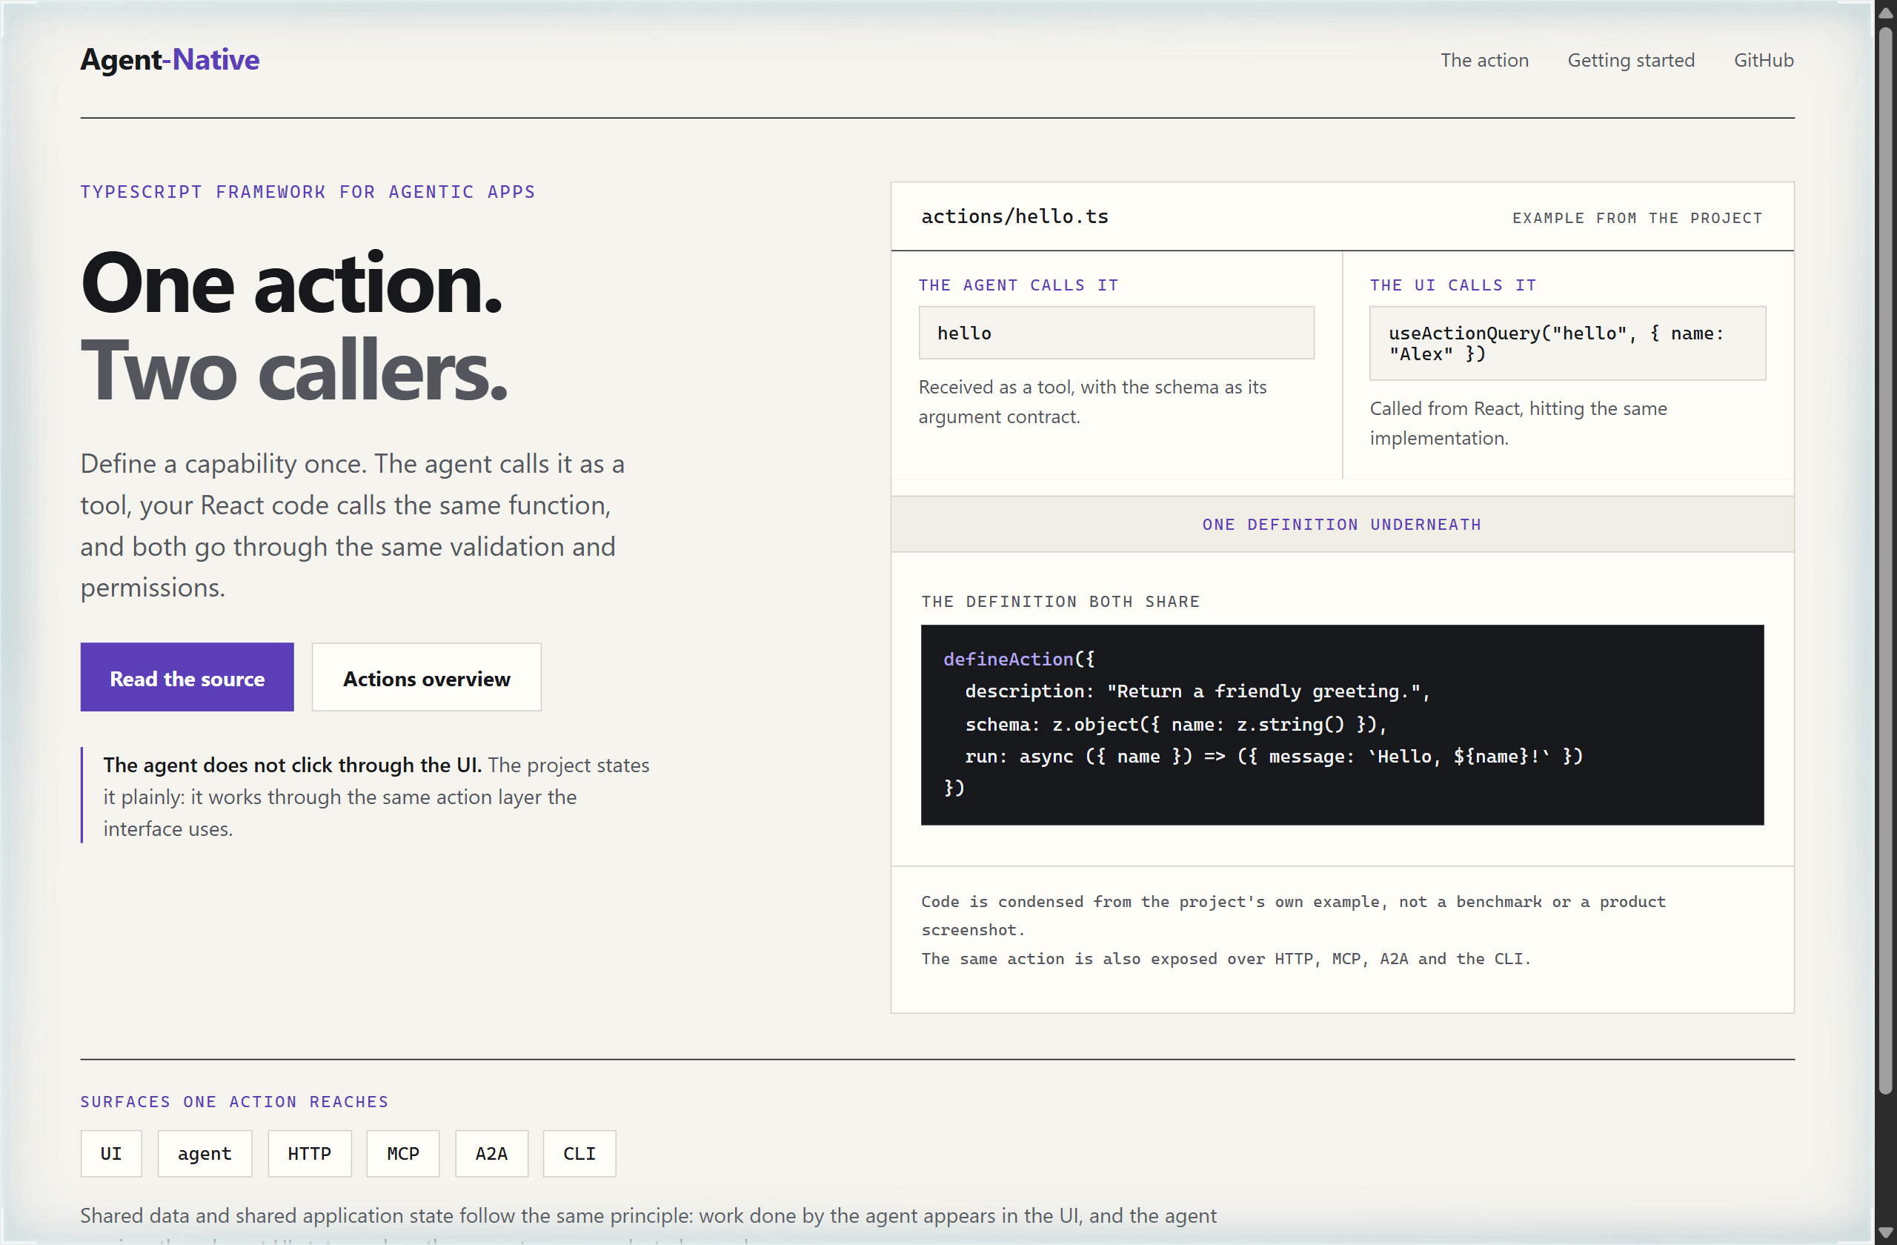Viewport: 1897px width, 1245px height.
Task: Open Actions overview button
Action: 426,677
